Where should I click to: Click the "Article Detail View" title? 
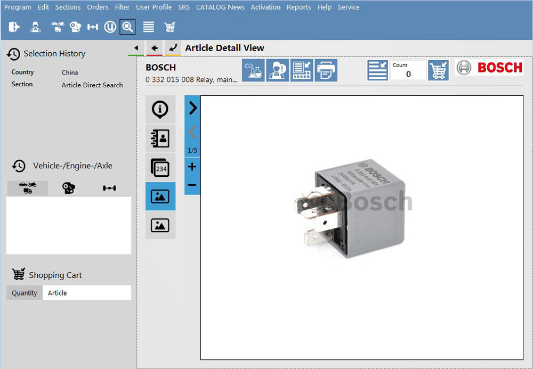(225, 48)
